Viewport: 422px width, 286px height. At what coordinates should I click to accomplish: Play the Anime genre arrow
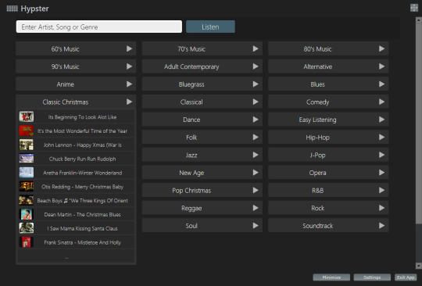pos(129,84)
